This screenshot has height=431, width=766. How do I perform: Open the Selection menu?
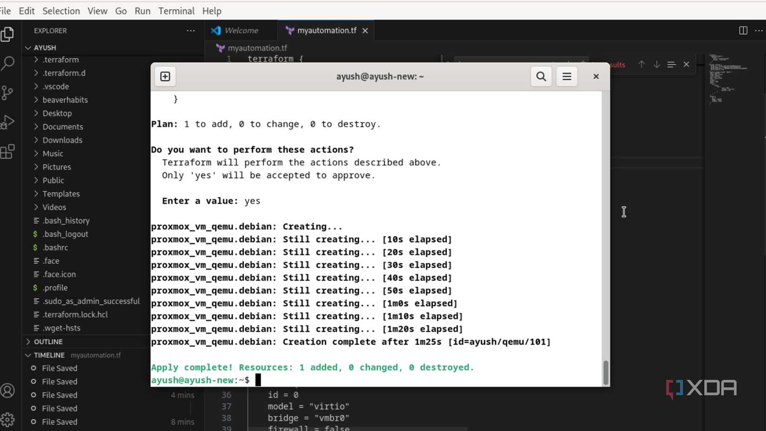[x=61, y=11]
